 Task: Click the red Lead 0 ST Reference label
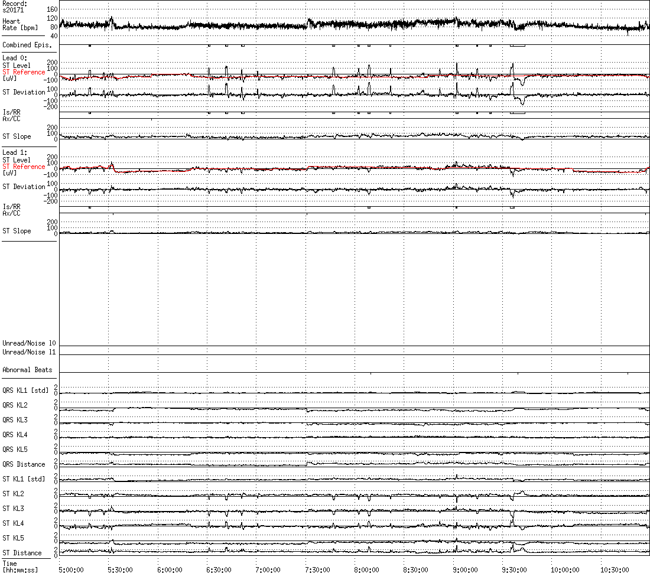pos(24,72)
